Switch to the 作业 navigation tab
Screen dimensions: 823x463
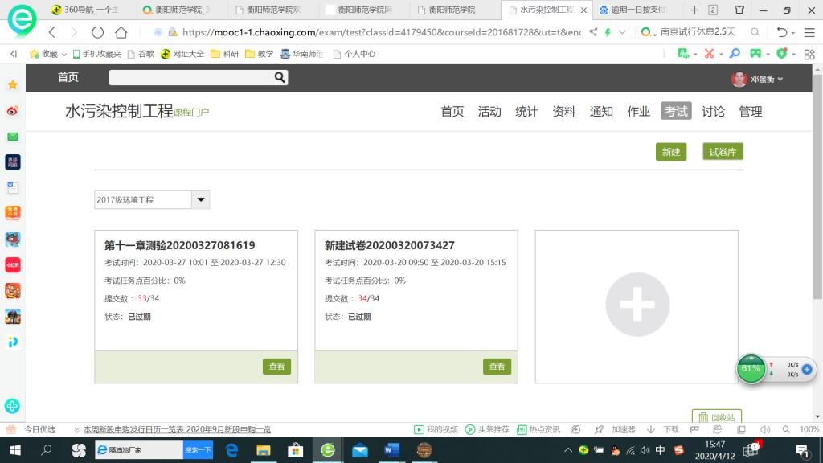[x=638, y=112]
